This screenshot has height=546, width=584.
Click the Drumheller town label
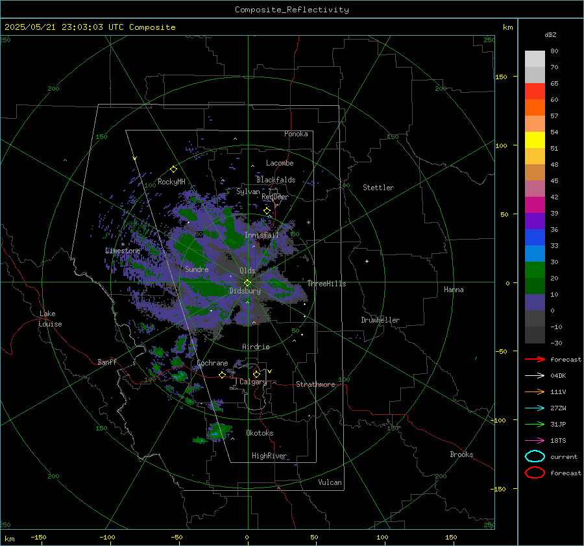[x=380, y=320]
